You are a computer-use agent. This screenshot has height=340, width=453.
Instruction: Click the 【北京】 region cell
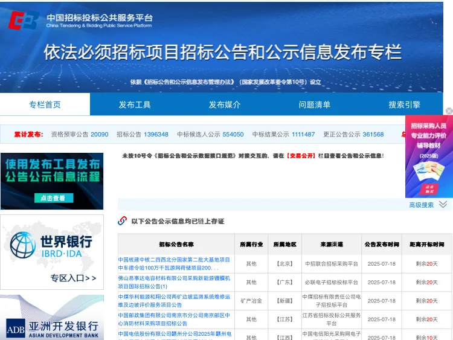point(285,264)
